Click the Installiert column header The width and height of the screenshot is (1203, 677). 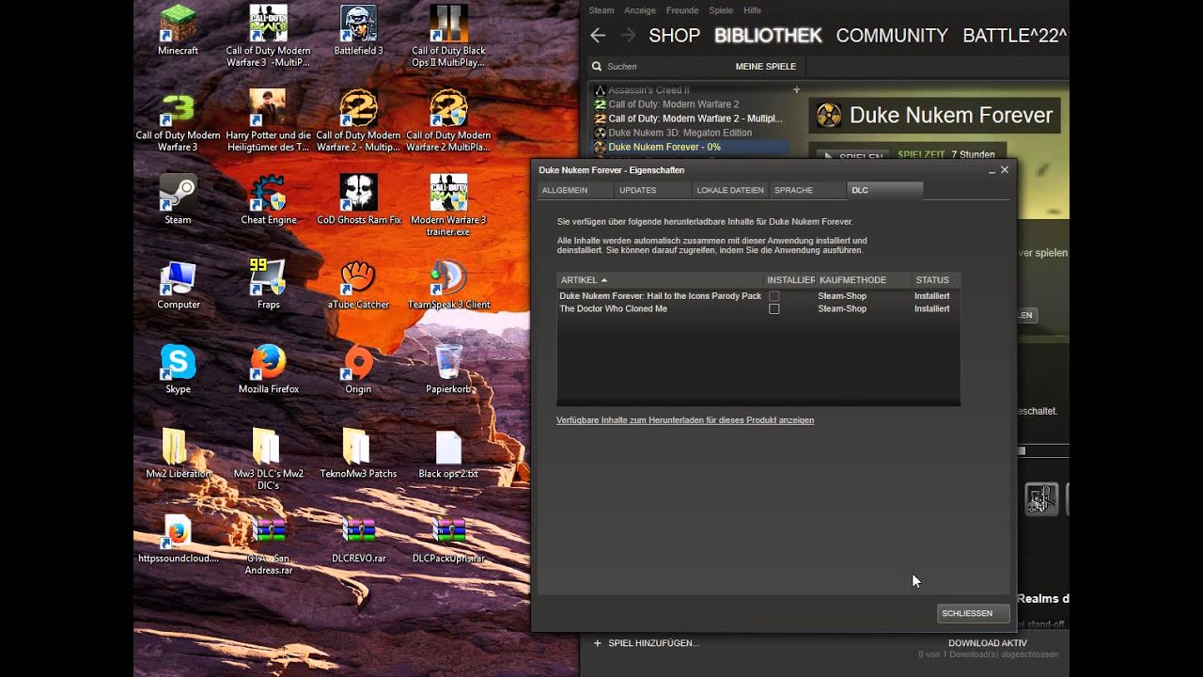click(x=790, y=280)
